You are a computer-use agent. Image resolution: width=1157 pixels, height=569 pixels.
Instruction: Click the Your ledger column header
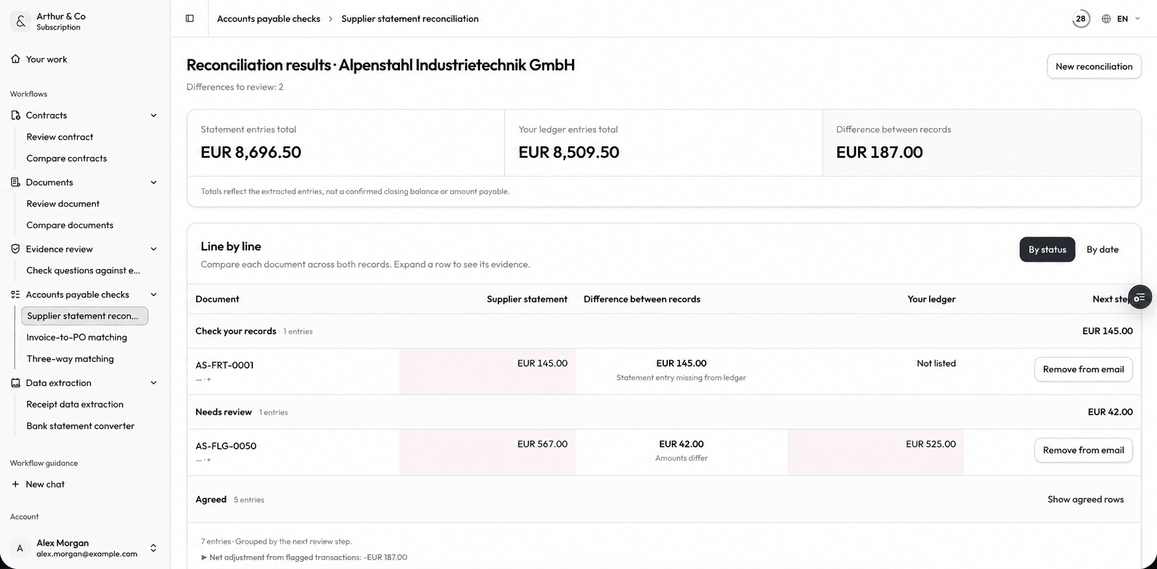tap(931, 299)
